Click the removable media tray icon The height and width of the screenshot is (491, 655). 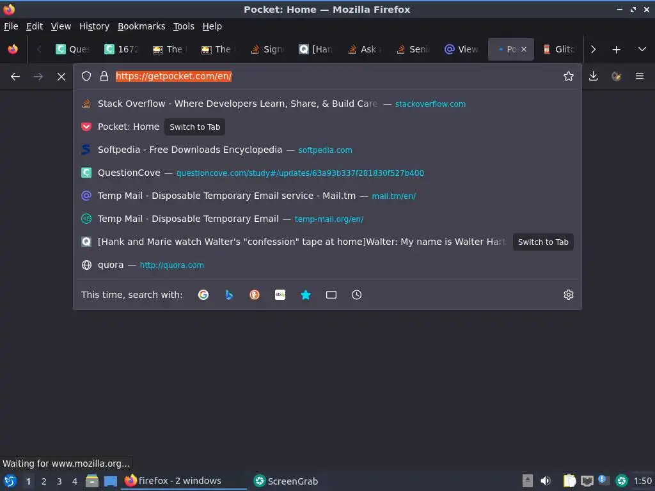(x=528, y=481)
